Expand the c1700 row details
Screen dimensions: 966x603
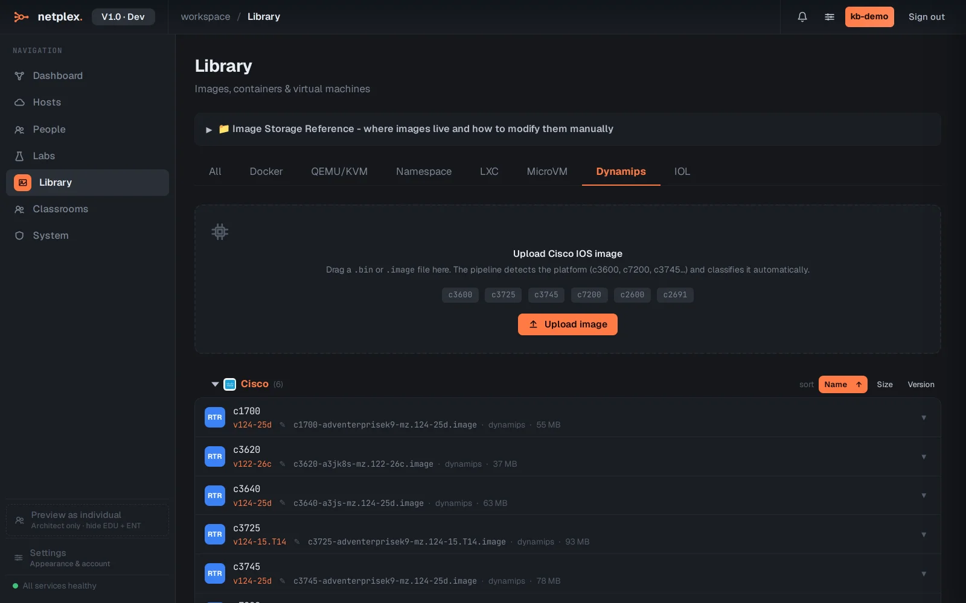coord(924,417)
